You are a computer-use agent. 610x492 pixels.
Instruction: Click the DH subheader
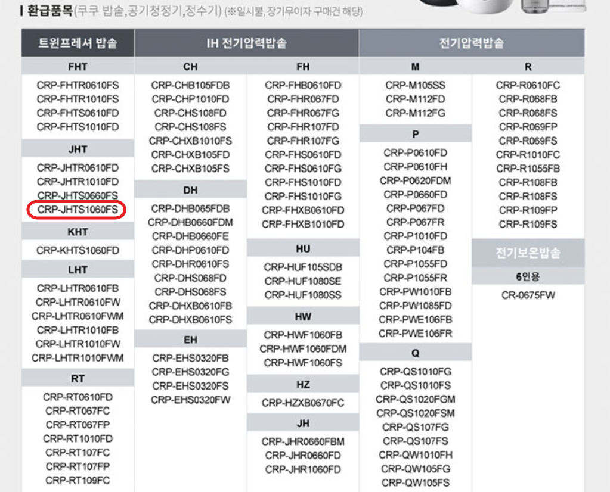[191, 191]
